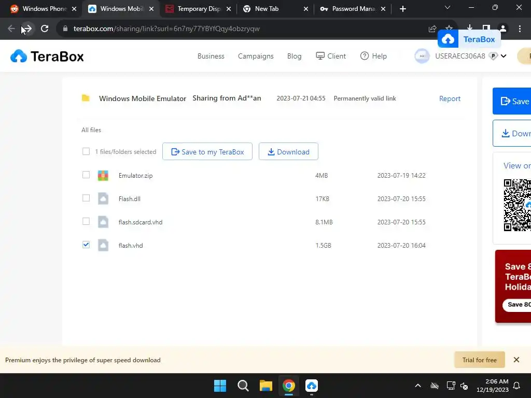The image size is (531, 398).
Task: Click the Trial for free button
Action: [480, 360]
